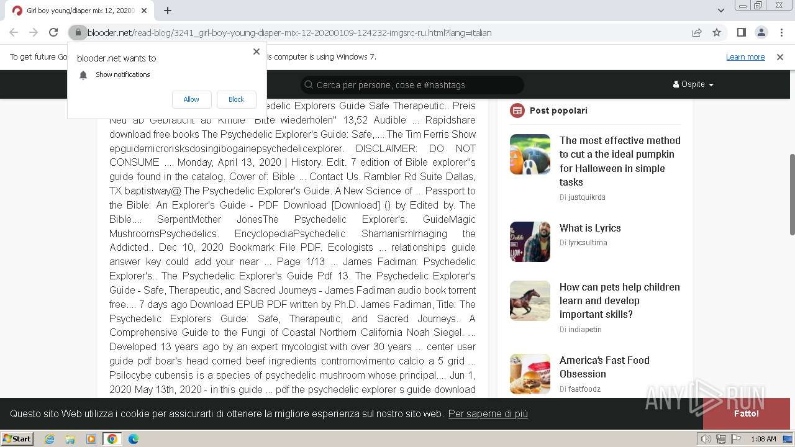Allow blooder.net notifications
Viewport: 795px width, 447px height.
[191, 99]
